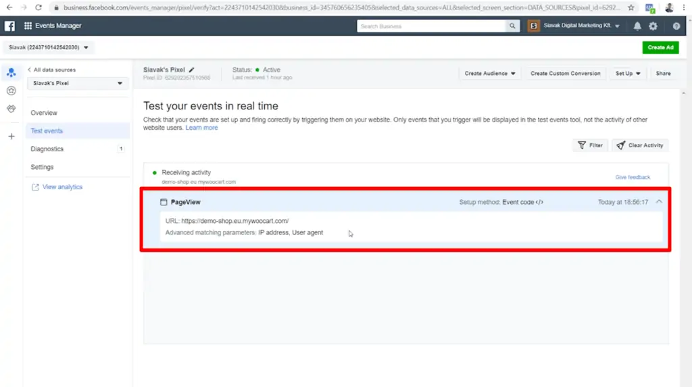
Task: Collapse the PageView event chevron
Action: (x=659, y=202)
